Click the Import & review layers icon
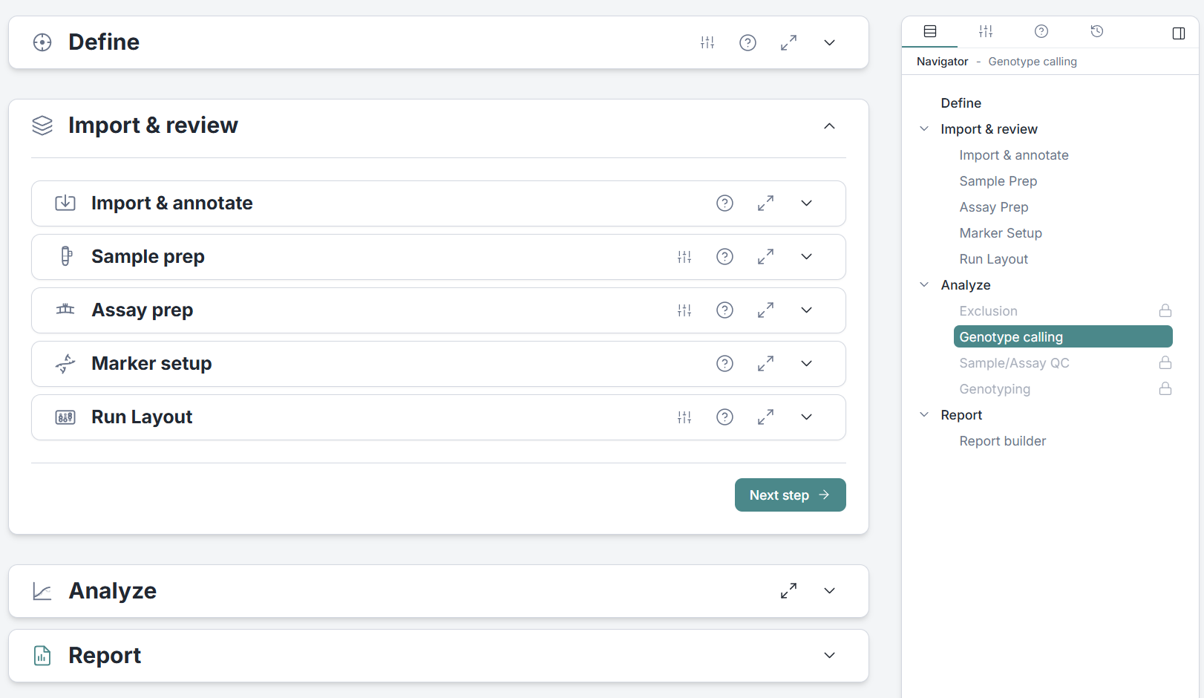This screenshot has width=1204, height=698. pos(42,125)
